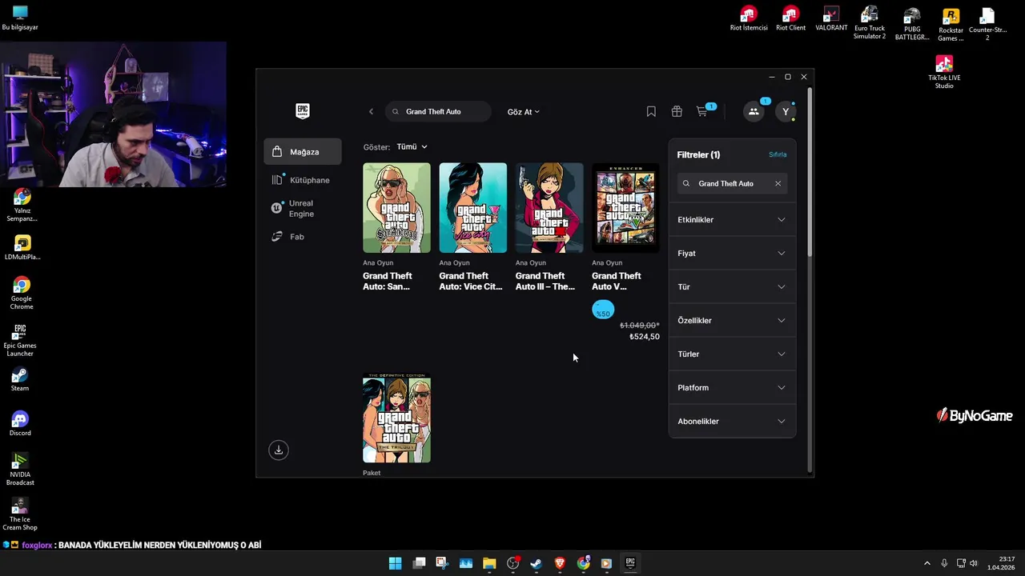Click the ₺524,50 discounted price
Screen dimensions: 1025x576
tap(645, 337)
